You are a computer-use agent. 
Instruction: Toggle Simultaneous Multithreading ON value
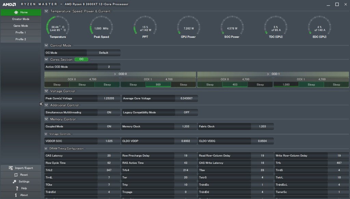pyautogui.click(x=109, y=112)
